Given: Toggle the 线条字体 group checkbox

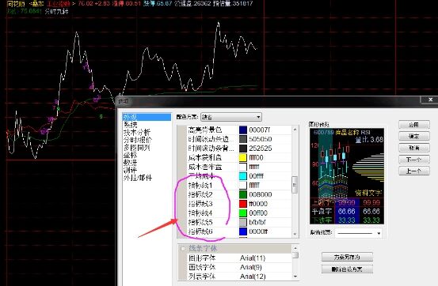Looking at the screenshot, I should click(183, 248).
